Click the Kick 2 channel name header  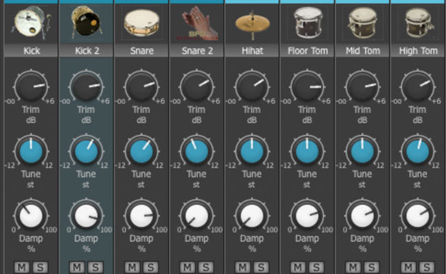click(x=86, y=51)
